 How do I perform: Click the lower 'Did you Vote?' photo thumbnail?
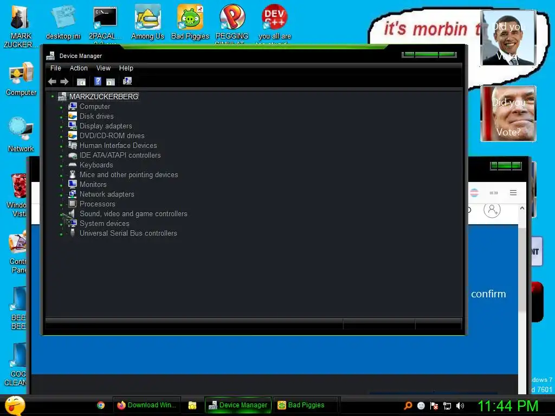pos(508,114)
